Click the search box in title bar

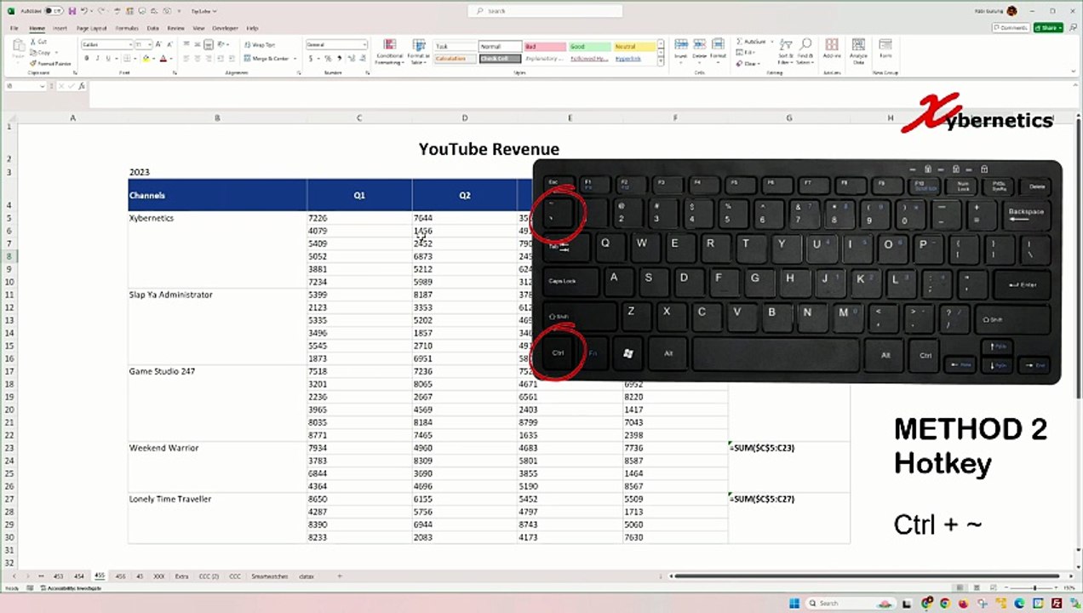[545, 11]
